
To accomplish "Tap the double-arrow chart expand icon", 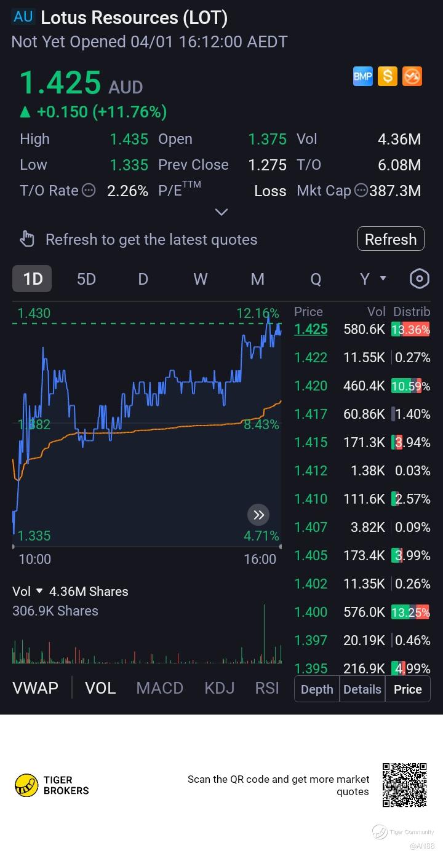I will (x=258, y=515).
